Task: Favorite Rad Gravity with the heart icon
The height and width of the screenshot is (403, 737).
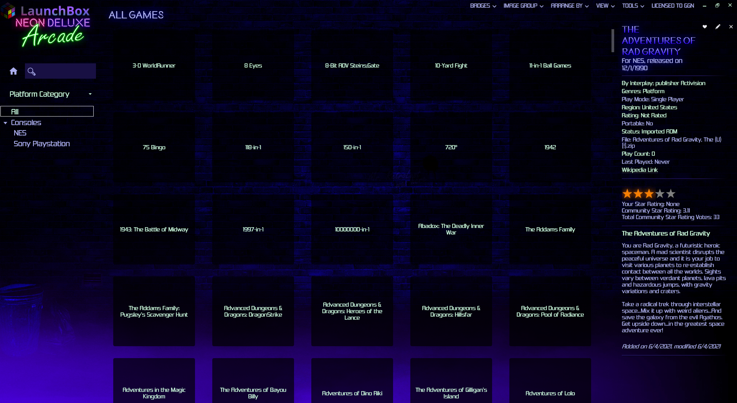Action: [705, 27]
